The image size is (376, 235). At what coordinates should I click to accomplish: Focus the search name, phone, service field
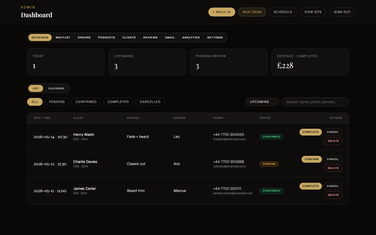click(x=315, y=102)
